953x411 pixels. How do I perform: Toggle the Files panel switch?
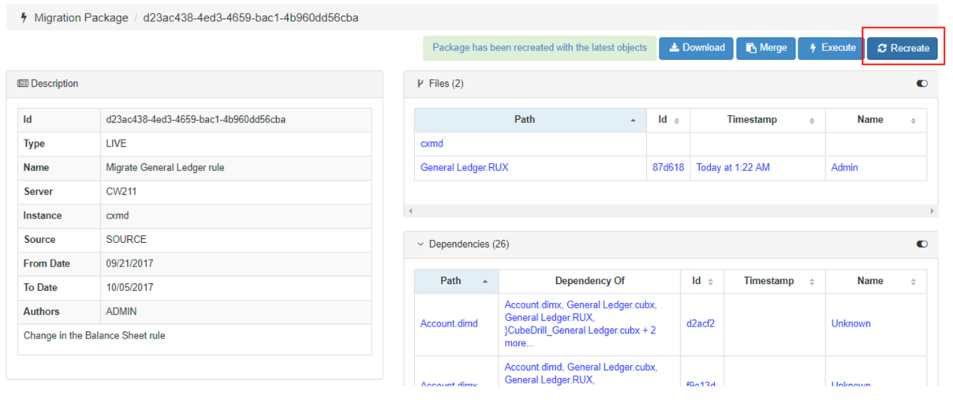921,84
